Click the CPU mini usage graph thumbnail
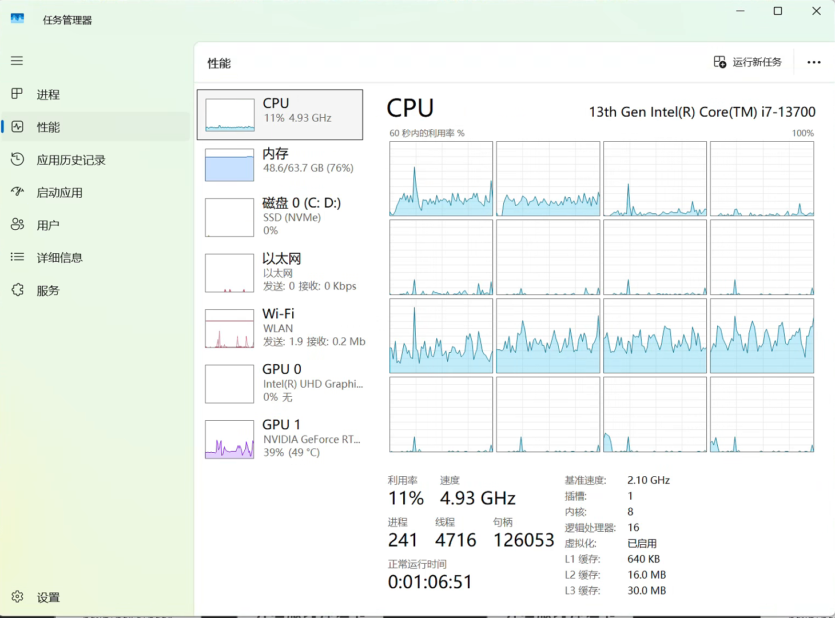The height and width of the screenshot is (618, 835). coord(229,114)
